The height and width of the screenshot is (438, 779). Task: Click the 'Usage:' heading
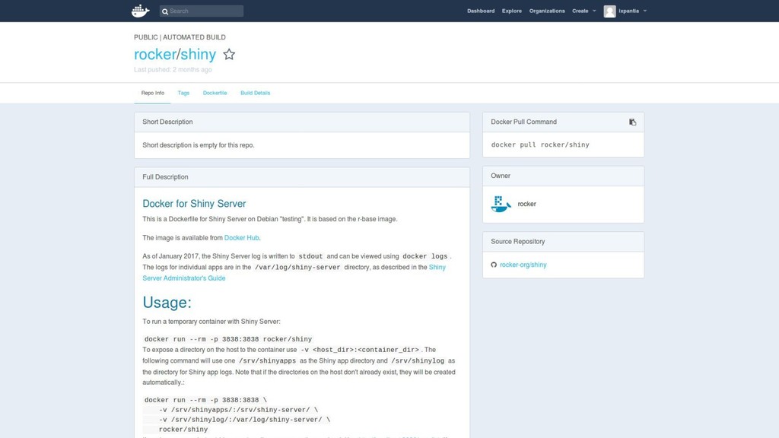pyautogui.click(x=167, y=303)
